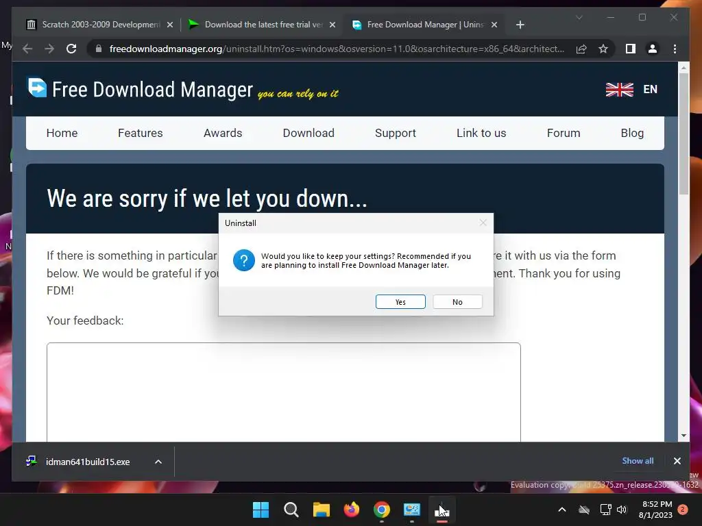
Task: Close the downloads bar
Action: (677, 461)
